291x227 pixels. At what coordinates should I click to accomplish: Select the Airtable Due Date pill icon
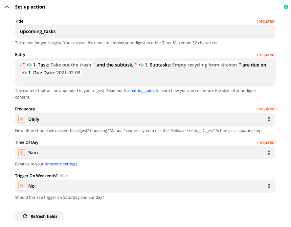(25, 73)
